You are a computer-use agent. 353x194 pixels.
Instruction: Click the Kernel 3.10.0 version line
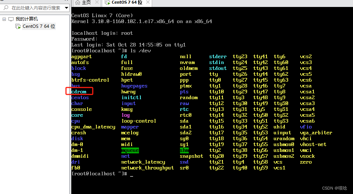click(141, 22)
